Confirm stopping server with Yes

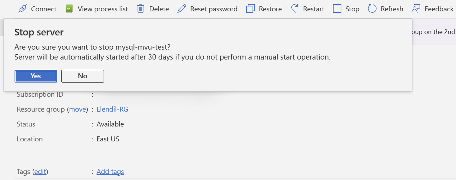click(36, 76)
